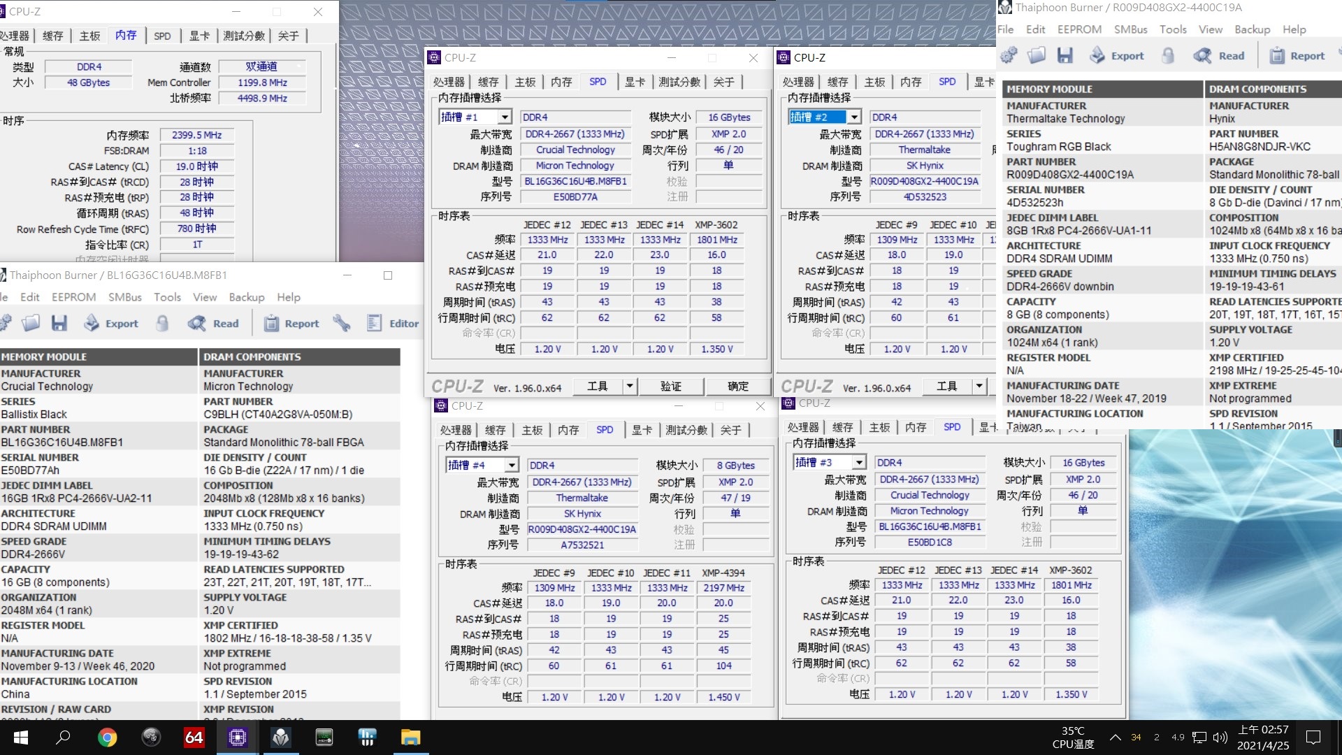This screenshot has width=1342, height=755.
Task: Click the 处理器 tab in the slot #3 CPU-Z window
Action: click(x=803, y=427)
